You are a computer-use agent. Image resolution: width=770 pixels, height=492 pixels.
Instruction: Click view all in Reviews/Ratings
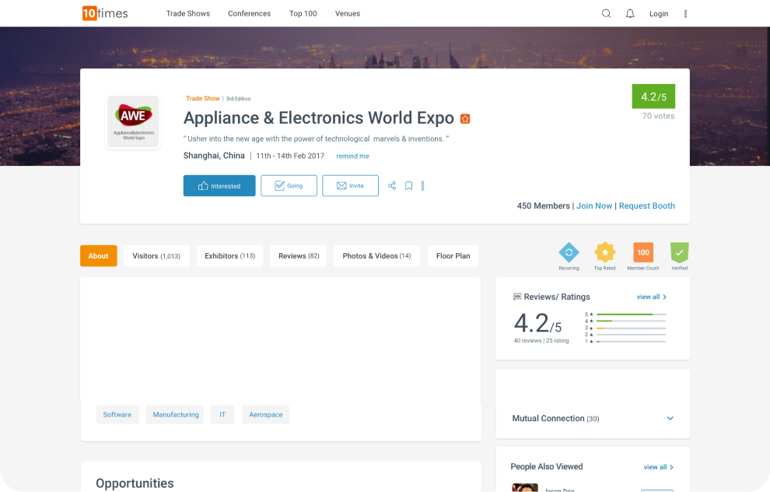pyautogui.click(x=652, y=297)
